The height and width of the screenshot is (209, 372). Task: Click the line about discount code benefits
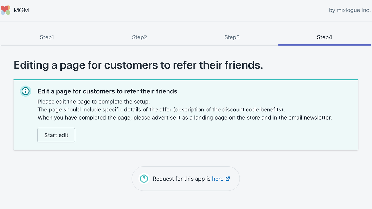[161, 110]
